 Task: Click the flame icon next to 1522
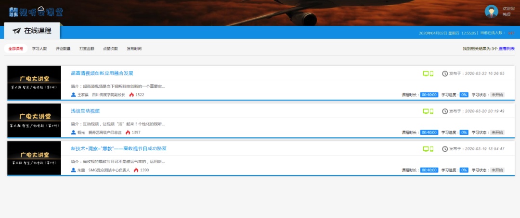[x=131, y=95]
